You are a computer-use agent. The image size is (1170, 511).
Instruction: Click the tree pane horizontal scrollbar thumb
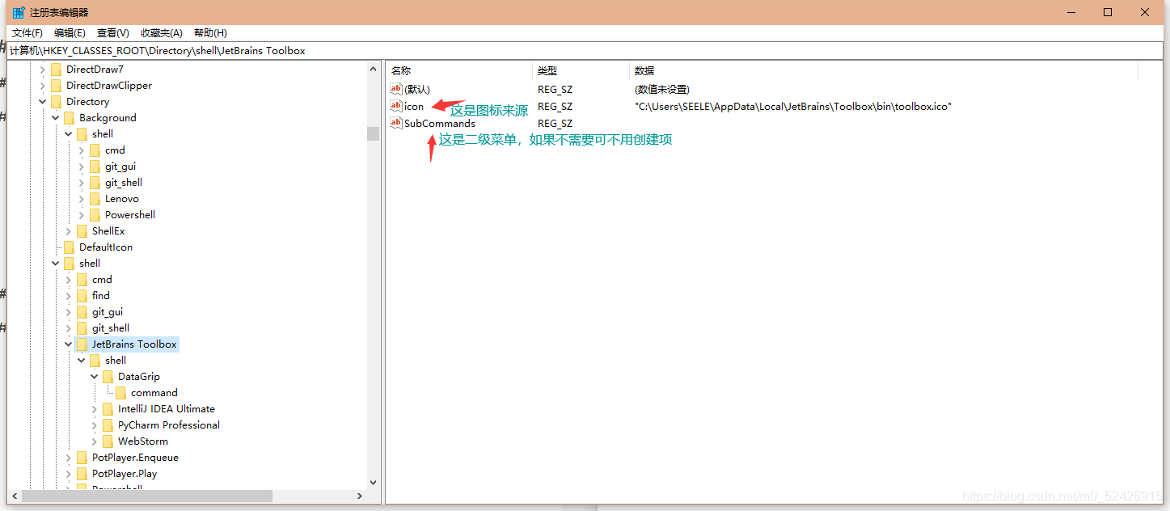click(x=147, y=496)
